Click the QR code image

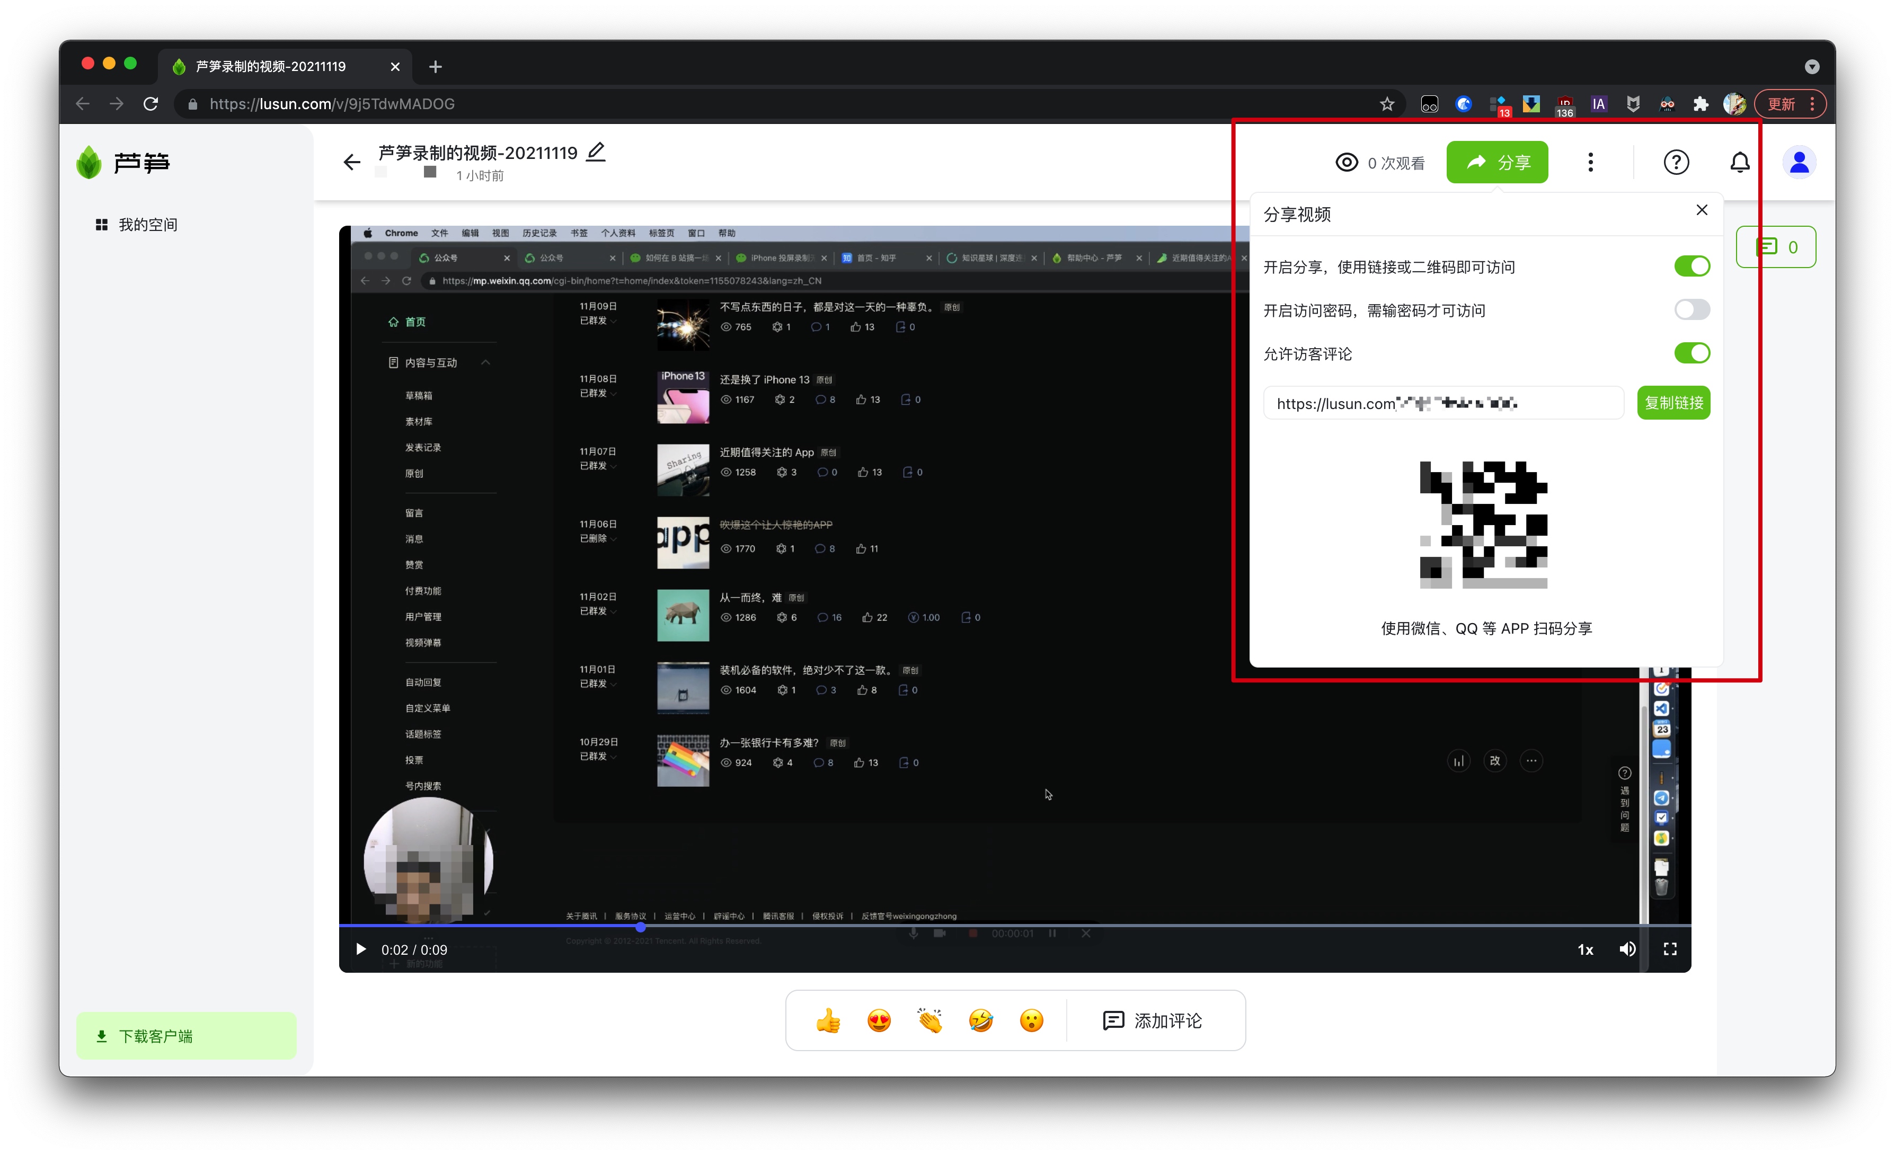1483,525
